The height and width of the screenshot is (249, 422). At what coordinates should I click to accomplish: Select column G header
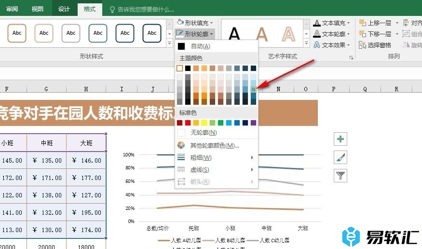46,89
